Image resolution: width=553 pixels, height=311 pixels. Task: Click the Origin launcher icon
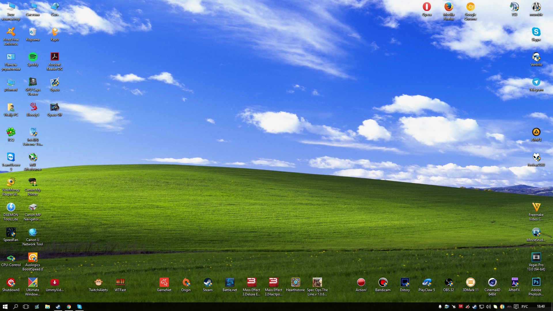click(x=186, y=282)
